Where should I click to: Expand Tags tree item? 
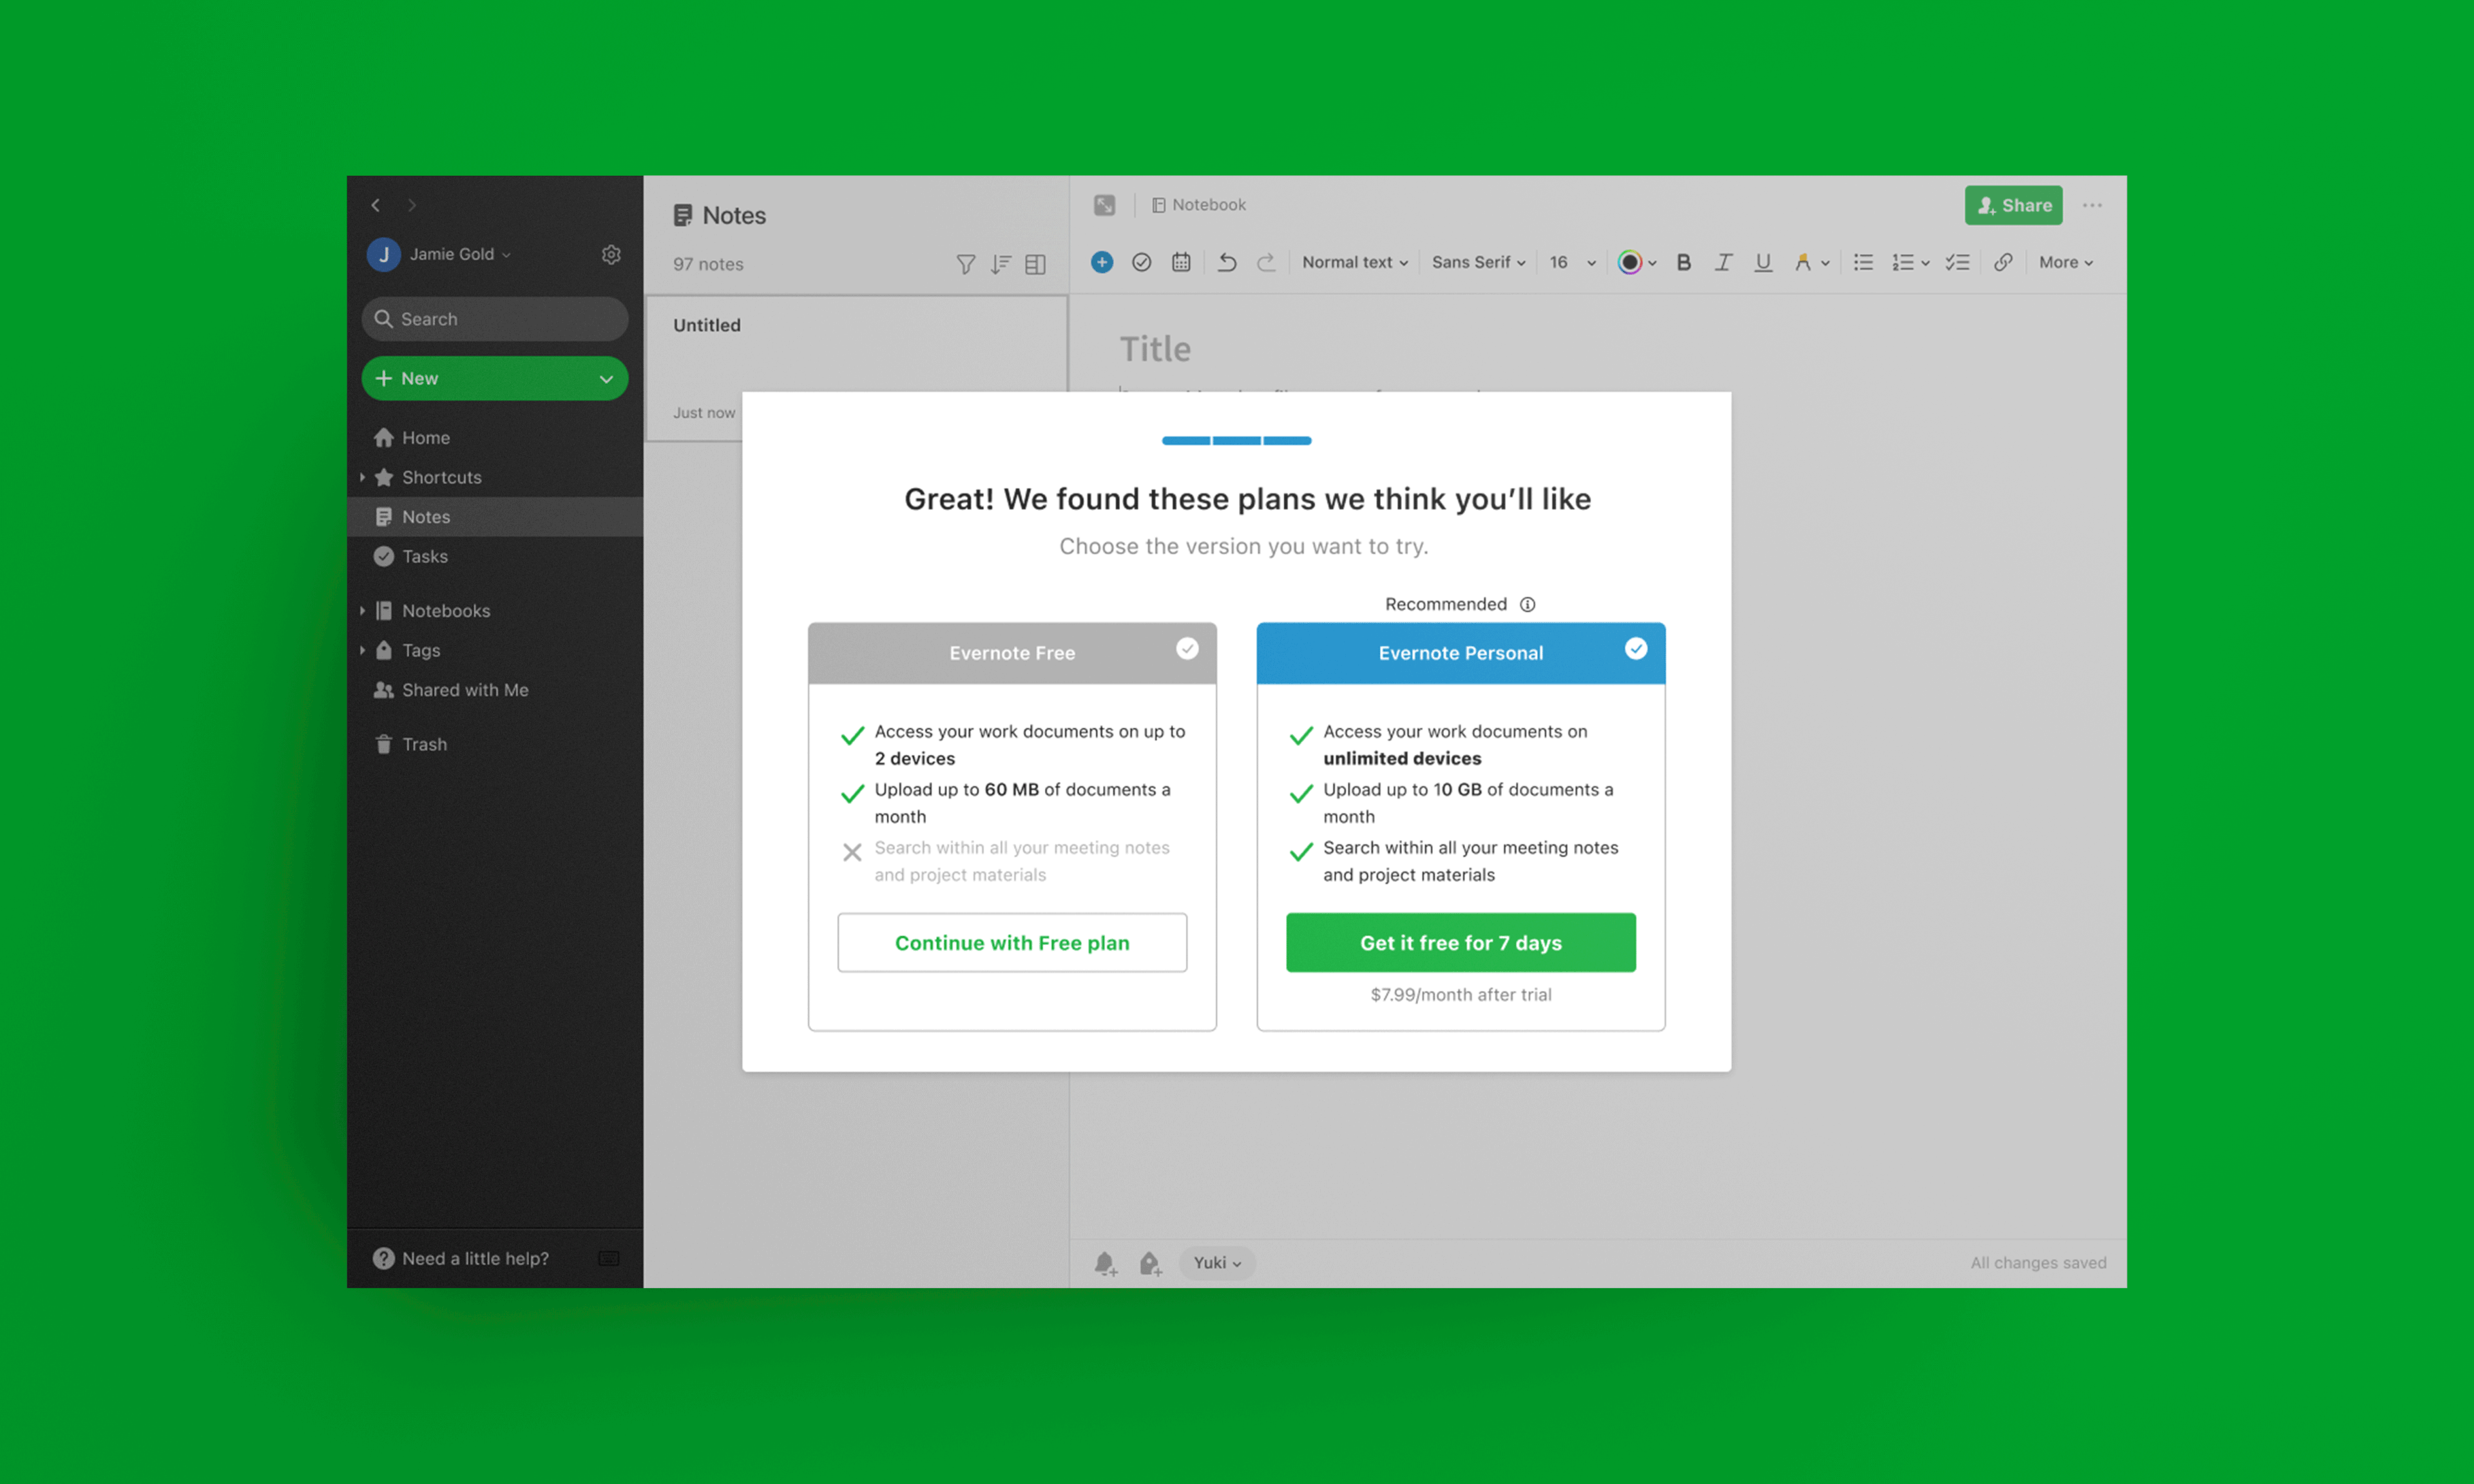click(362, 650)
